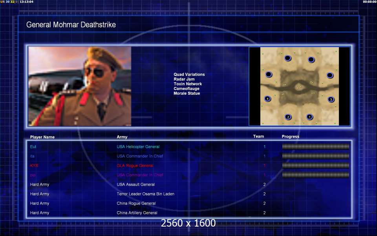Select player name 'Eut'
This screenshot has height=236, width=377.
tap(33, 147)
